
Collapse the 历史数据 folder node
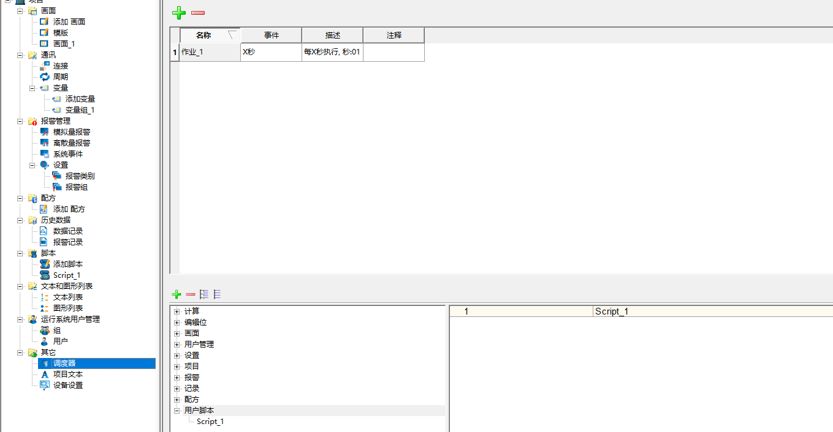click(x=20, y=220)
